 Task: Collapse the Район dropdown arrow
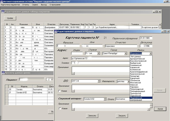(151, 53)
